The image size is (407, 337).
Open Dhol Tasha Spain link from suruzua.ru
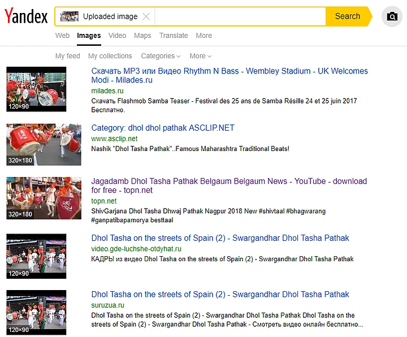pos(220,294)
